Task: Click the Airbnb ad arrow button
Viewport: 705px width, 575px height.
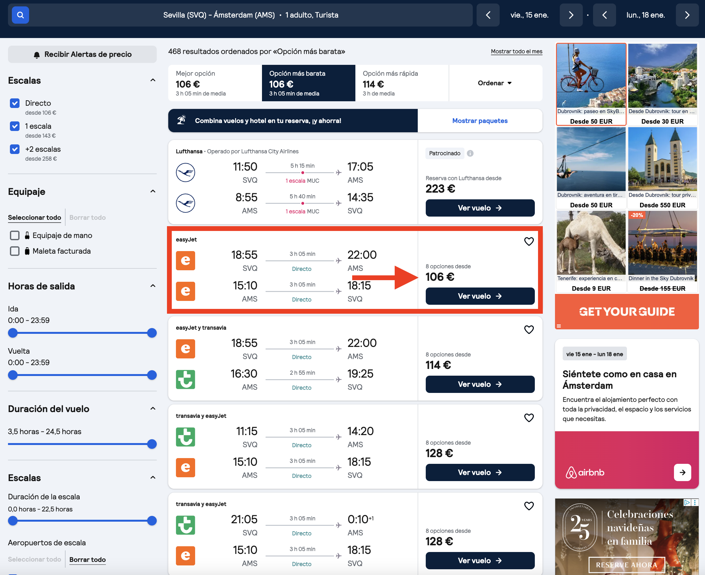Action: [683, 472]
